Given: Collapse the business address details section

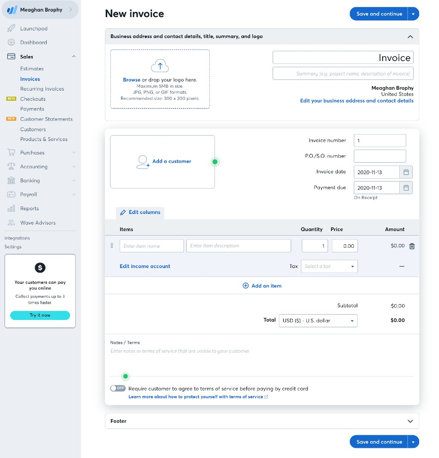Looking at the screenshot, I should coord(410,37).
